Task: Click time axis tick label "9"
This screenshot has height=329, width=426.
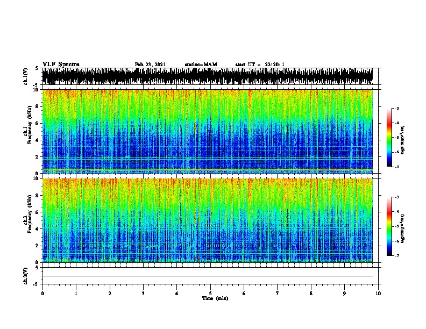Action: [x=344, y=294]
